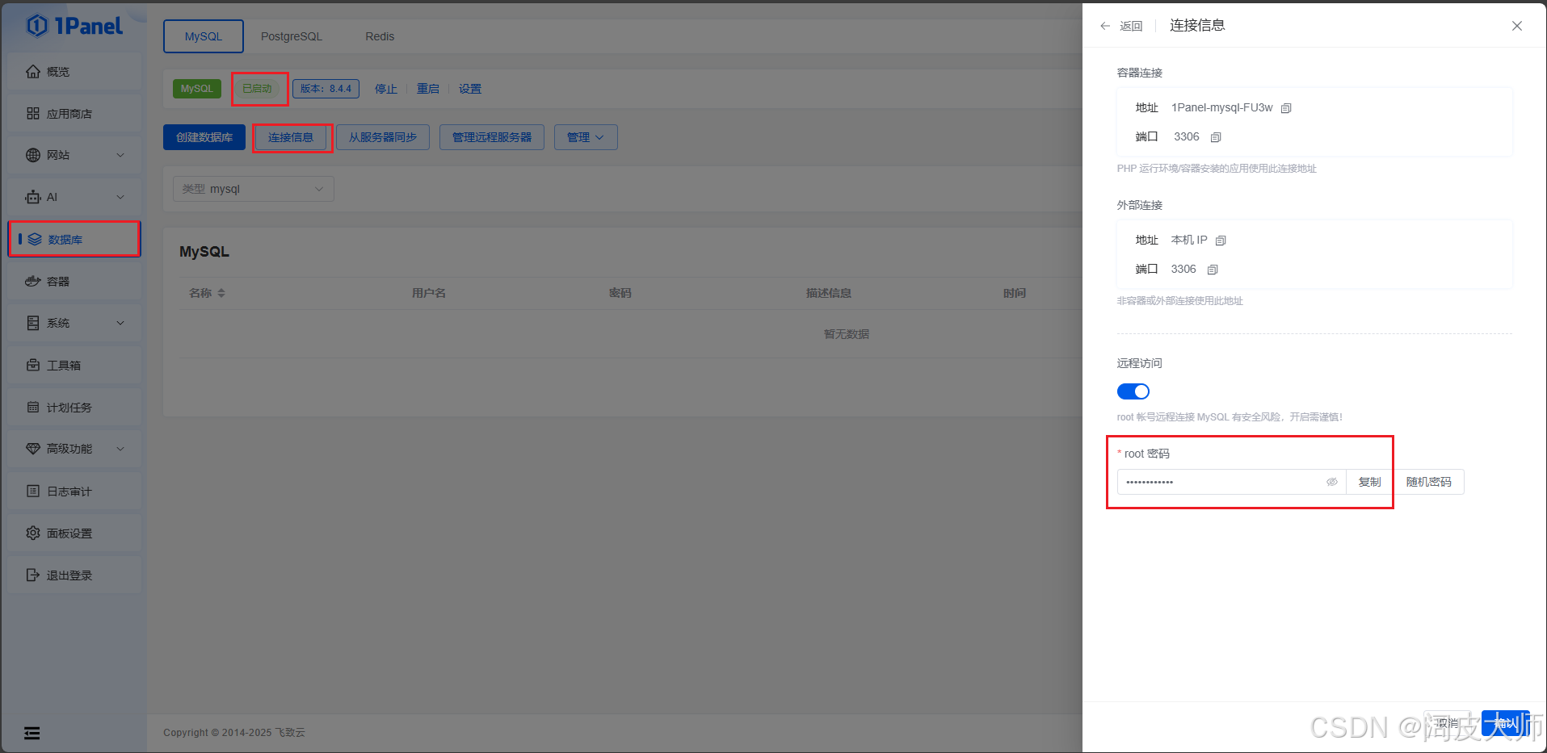Open 数据库 in the sidebar
Viewport: 1547px width, 753px height.
74,240
